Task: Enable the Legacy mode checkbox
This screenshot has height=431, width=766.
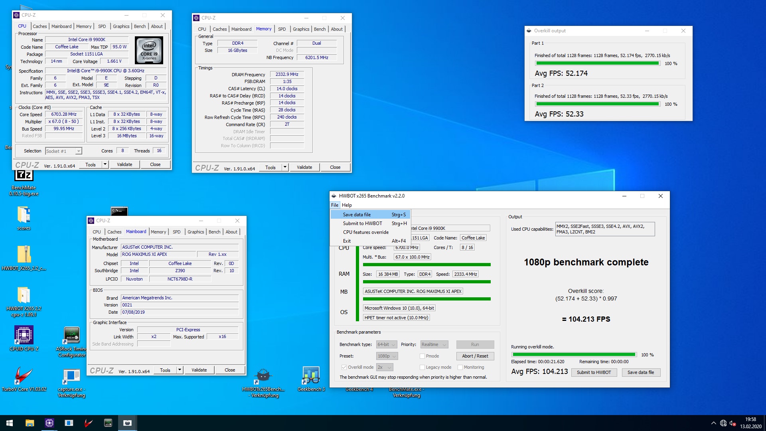Action: point(422,367)
